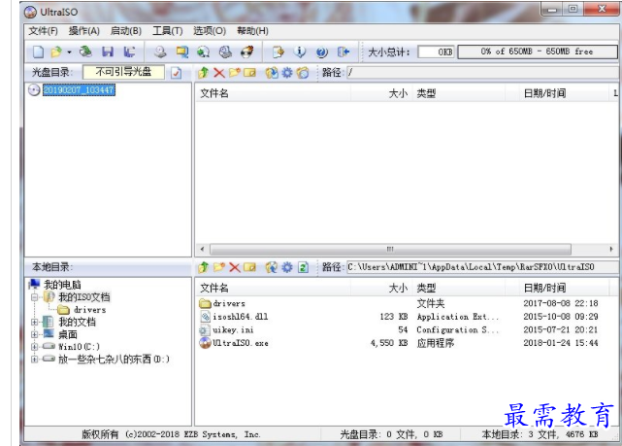Sort disc list by 文件名 column header

pos(273,93)
